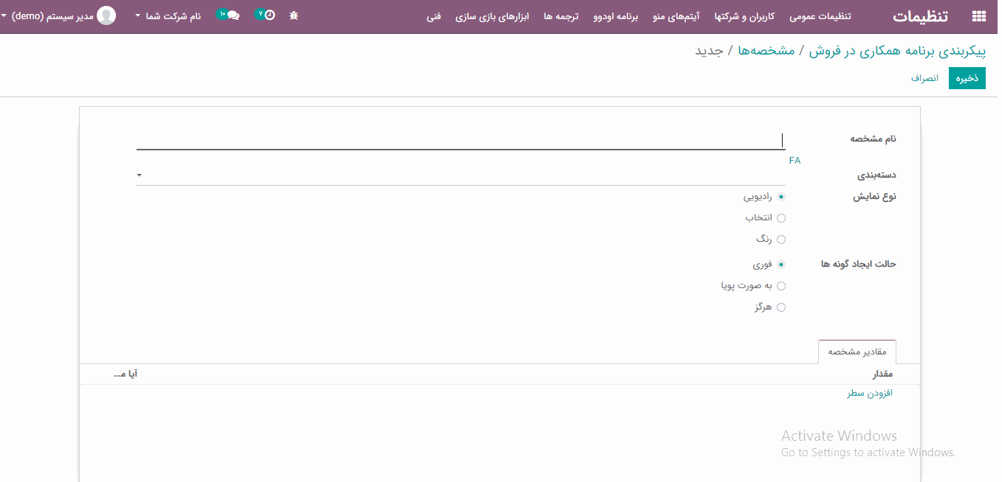This screenshot has height=482, width=1002.
Task: Select the انتخاب display type radio
Action: click(x=781, y=218)
